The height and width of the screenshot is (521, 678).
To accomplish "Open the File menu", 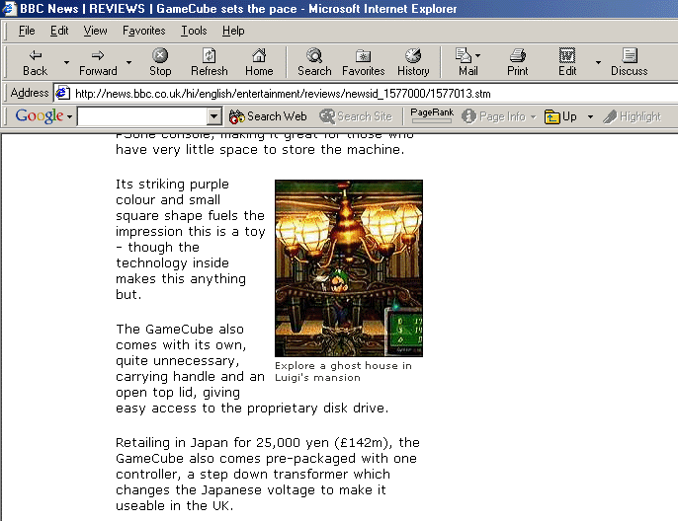I will [x=27, y=31].
